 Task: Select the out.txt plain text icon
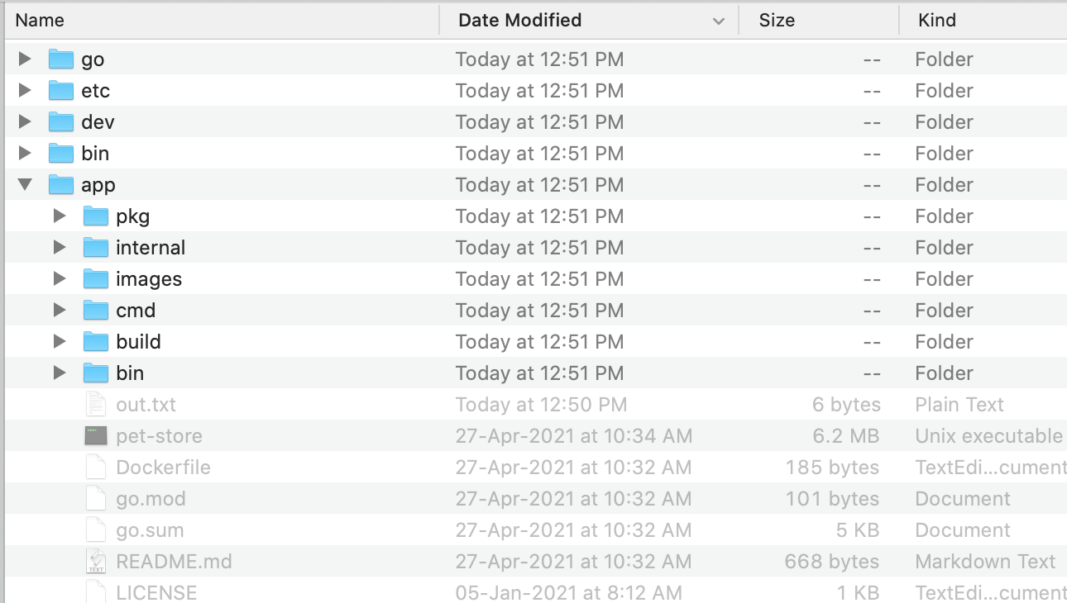96,404
